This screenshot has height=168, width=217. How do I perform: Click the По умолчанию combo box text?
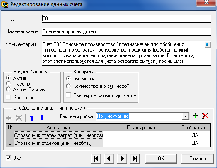(113, 116)
